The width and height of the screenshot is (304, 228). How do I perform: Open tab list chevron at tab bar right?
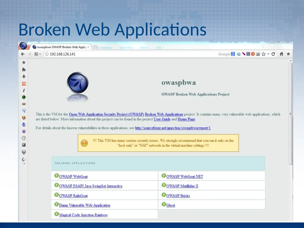263,47
